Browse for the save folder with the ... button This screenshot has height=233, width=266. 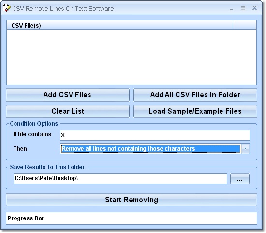click(240, 178)
